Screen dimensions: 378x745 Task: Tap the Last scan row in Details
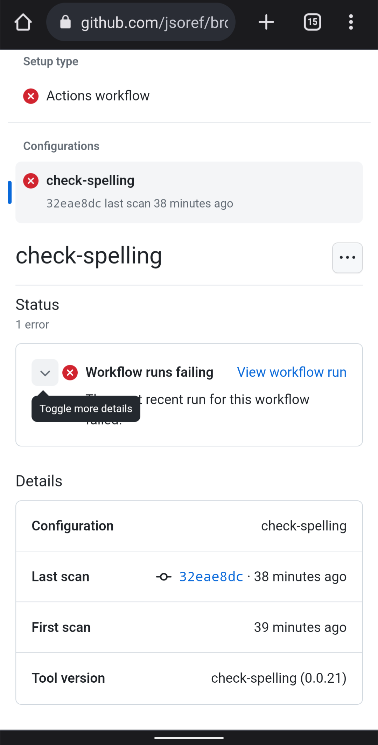pyautogui.click(x=189, y=577)
